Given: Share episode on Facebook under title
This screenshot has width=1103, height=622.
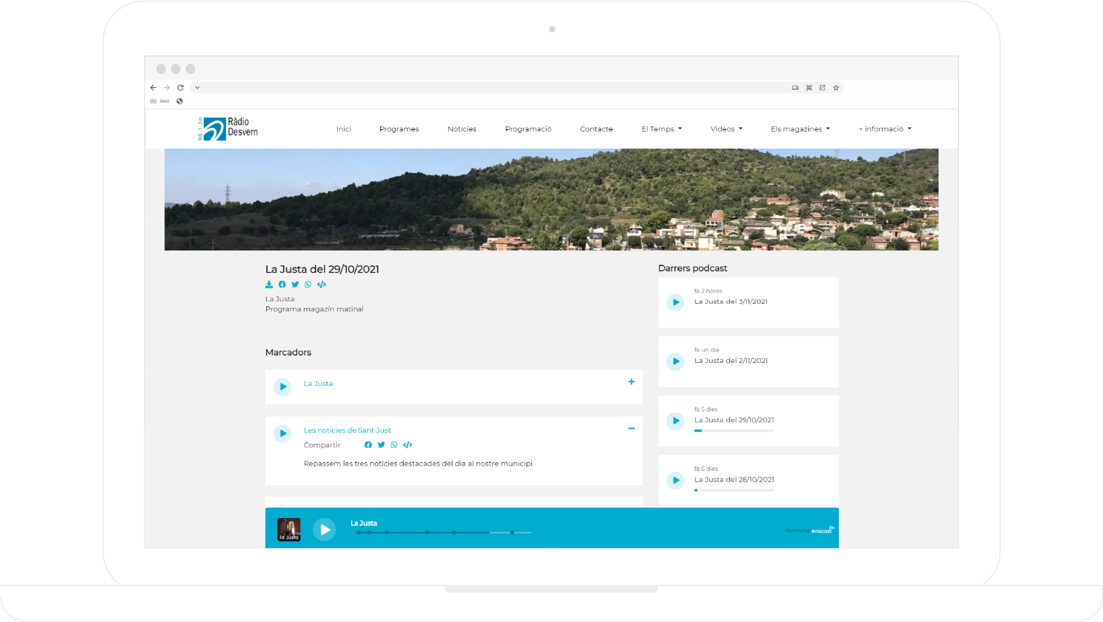Looking at the screenshot, I should [x=282, y=285].
